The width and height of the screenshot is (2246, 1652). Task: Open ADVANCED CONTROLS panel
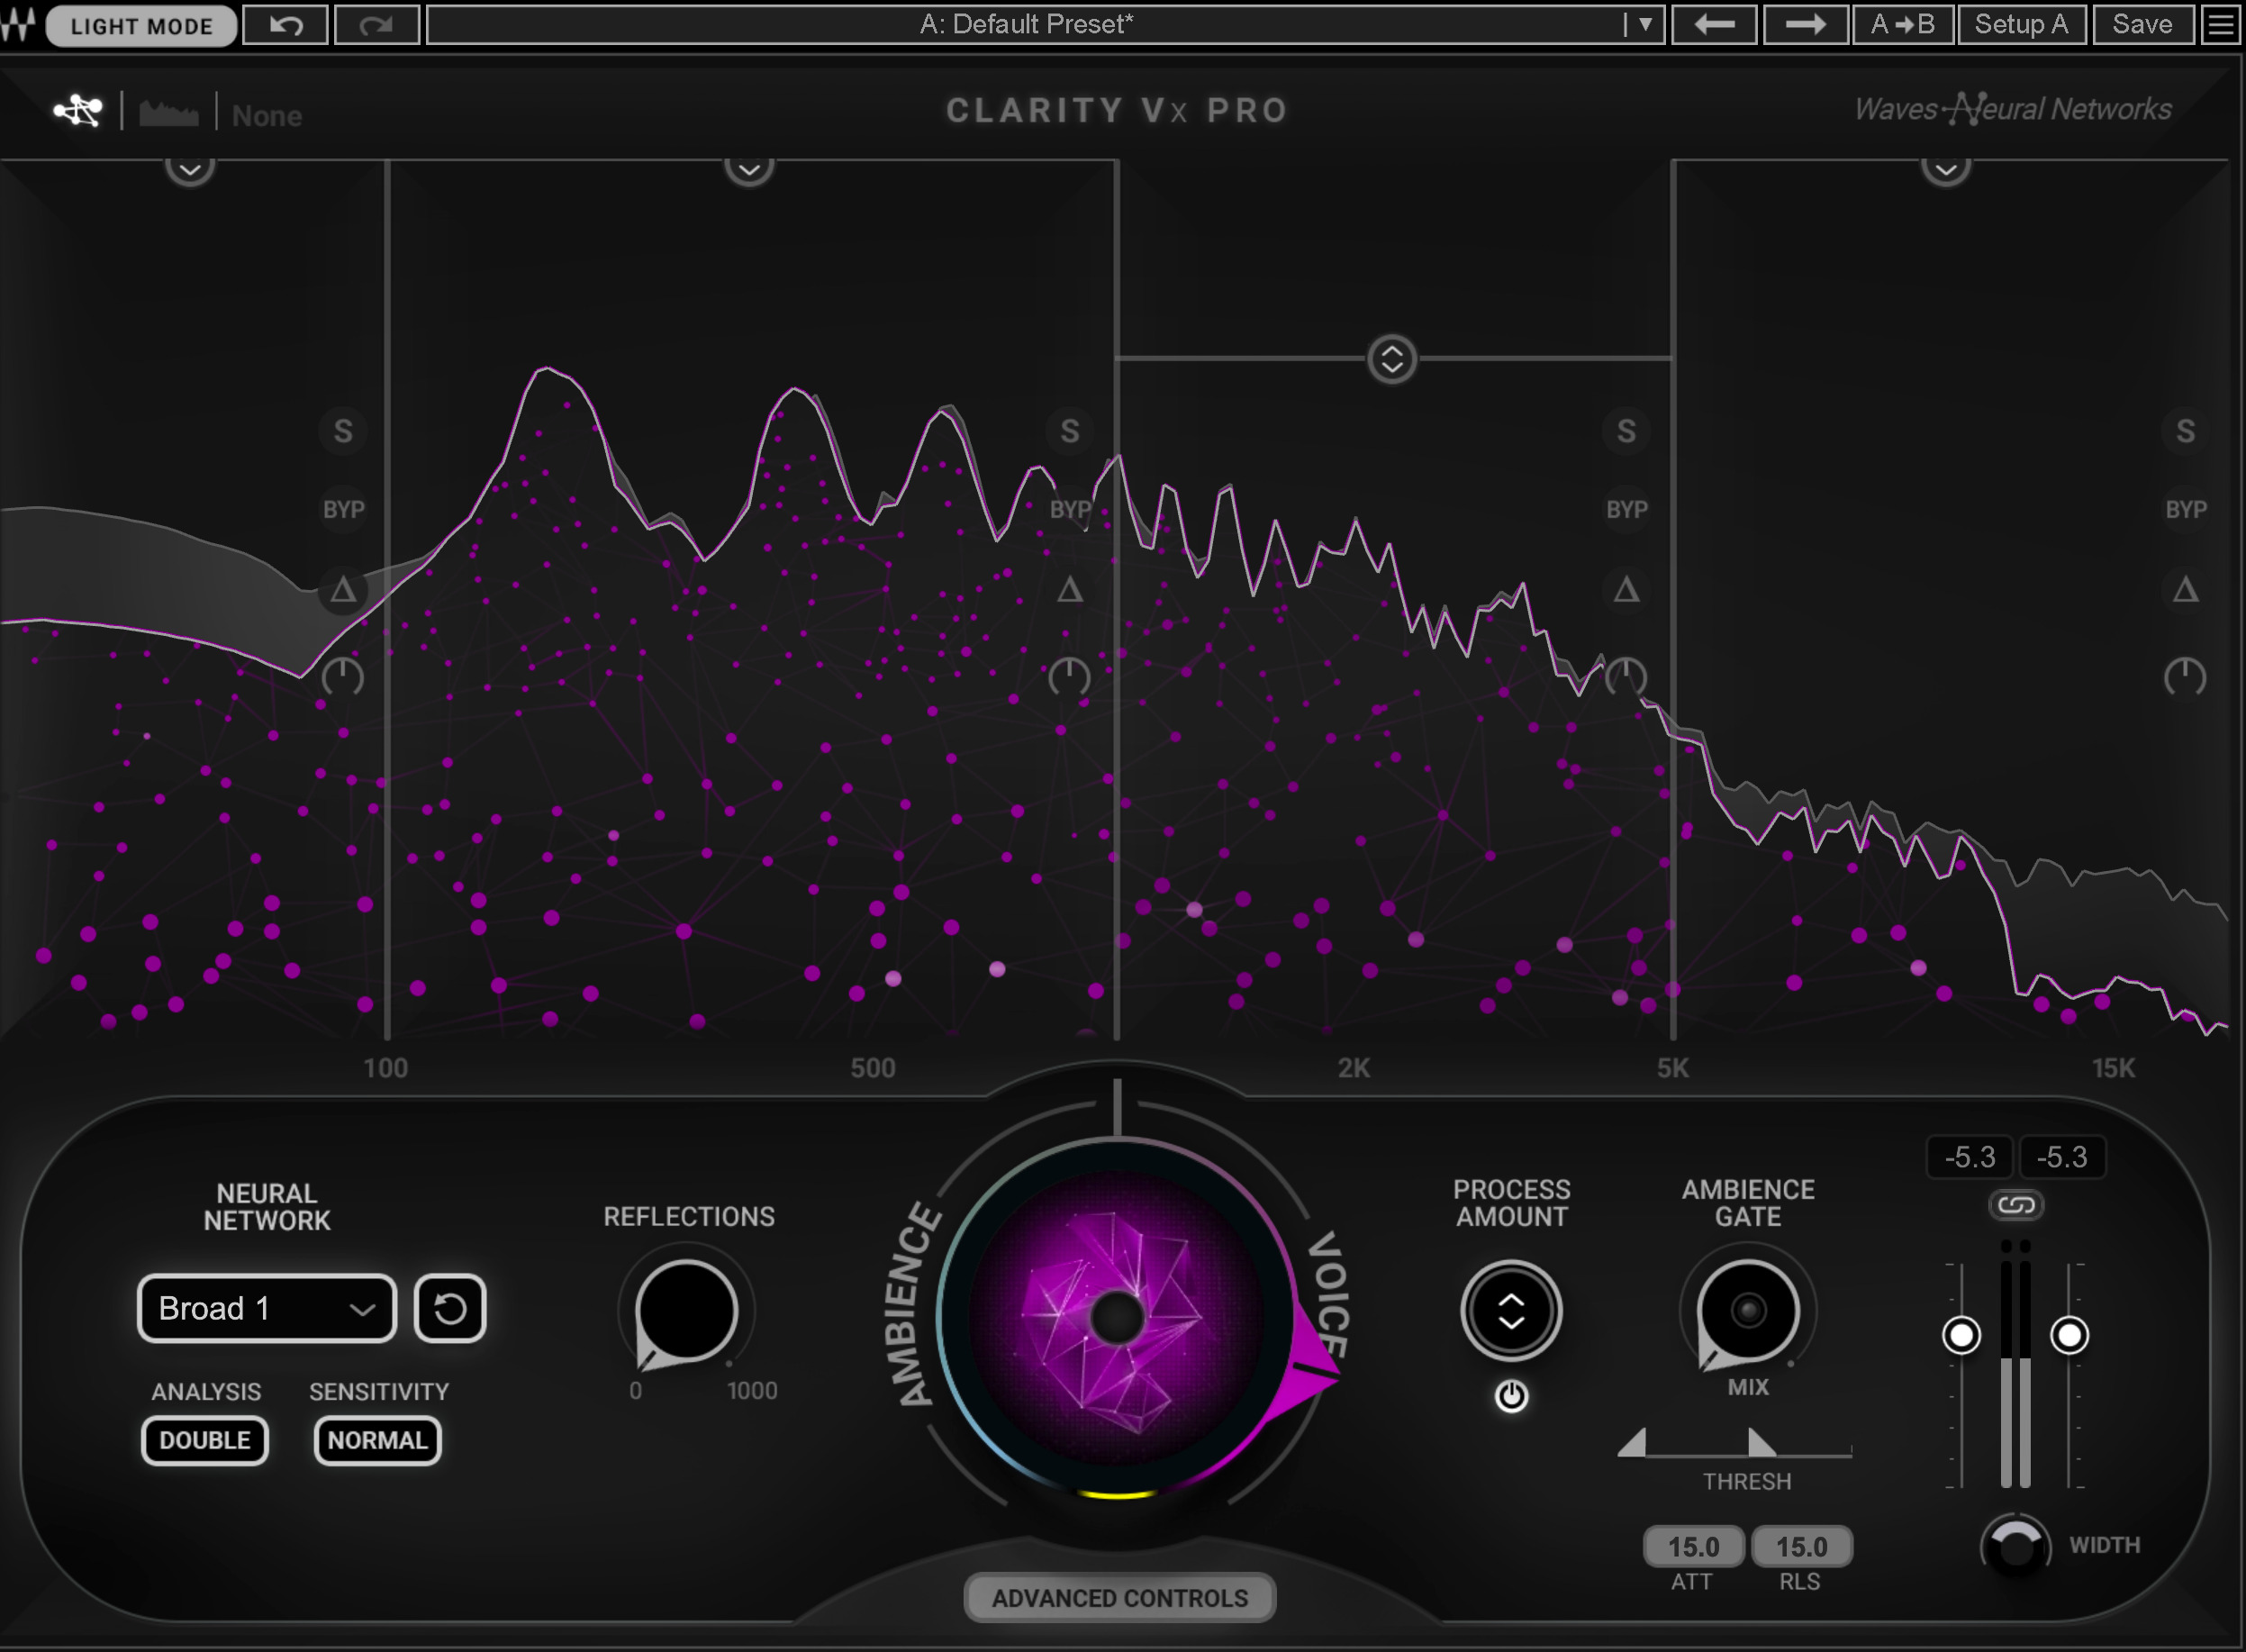(x=1119, y=1597)
